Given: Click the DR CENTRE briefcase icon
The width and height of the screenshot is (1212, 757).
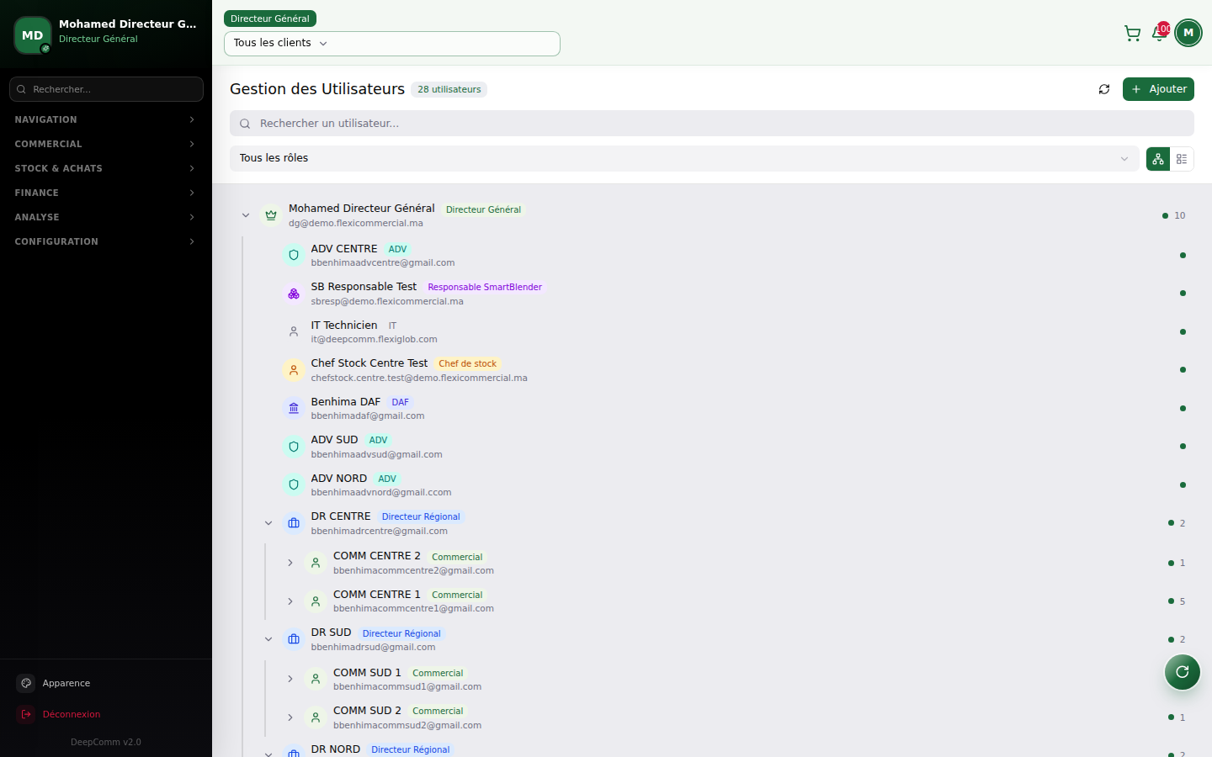Looking at the screenshot, I should point(294,523).
